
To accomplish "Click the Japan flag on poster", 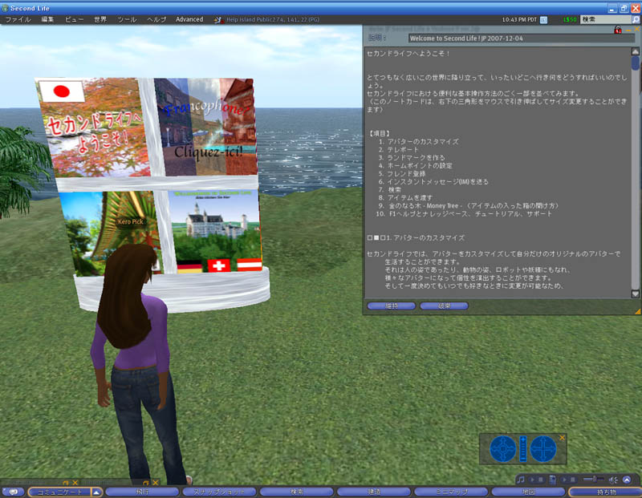I will [x=63, y=91].
